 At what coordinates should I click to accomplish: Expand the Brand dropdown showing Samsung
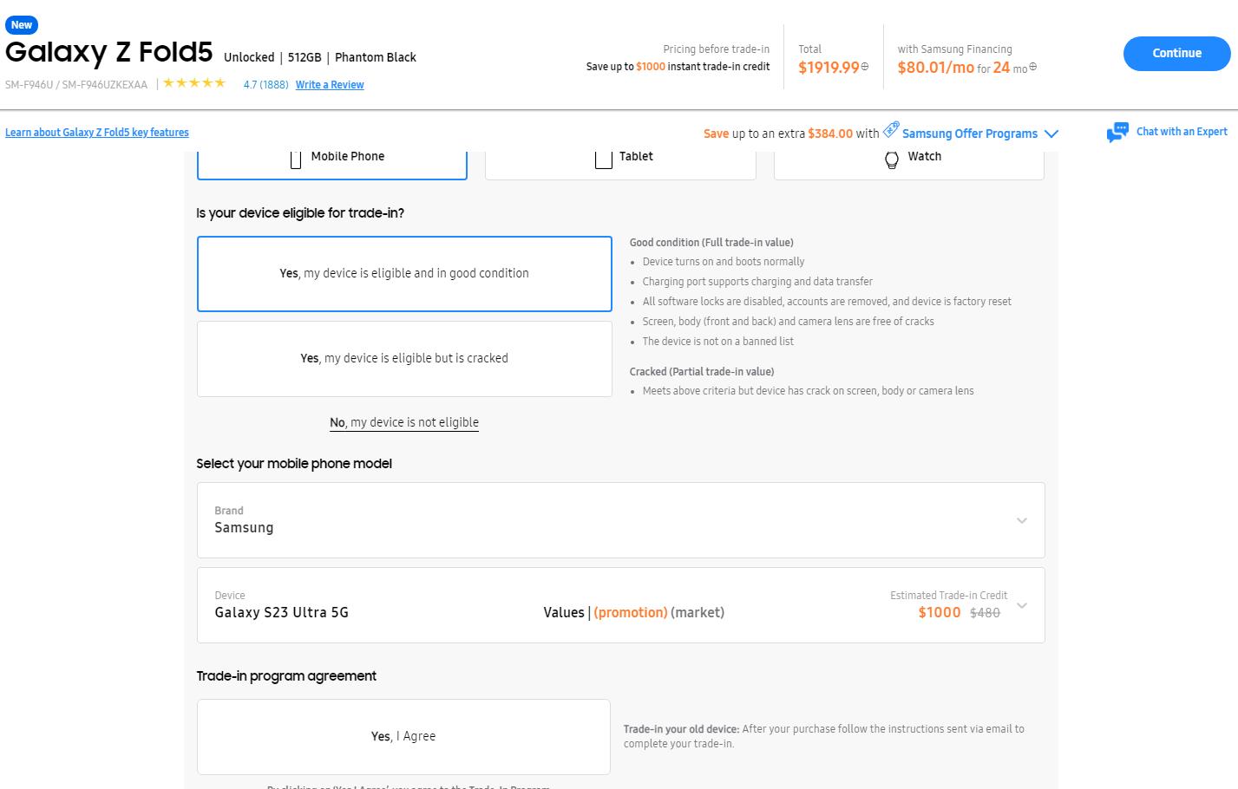point(1021,520)
